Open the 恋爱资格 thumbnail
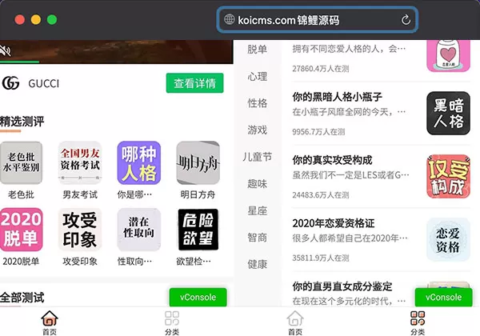480x336 pixels. [x=448, y=239]
